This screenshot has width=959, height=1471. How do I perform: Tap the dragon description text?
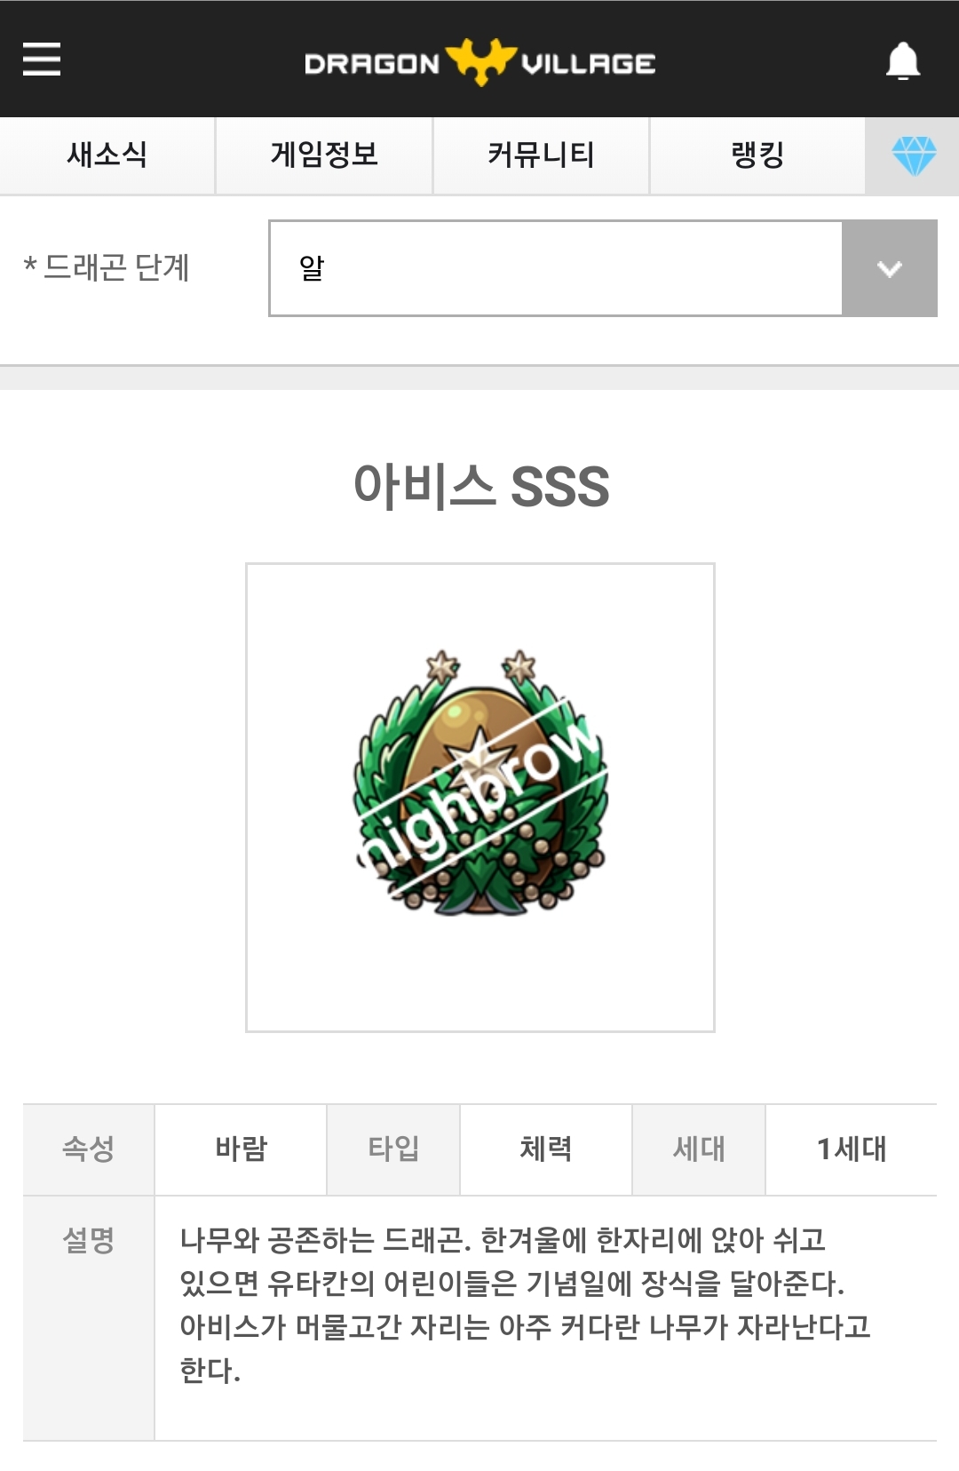pyautogui.click(x=525, y=1304)
